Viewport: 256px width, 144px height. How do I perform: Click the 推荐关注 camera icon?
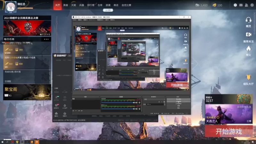point(249,35)
